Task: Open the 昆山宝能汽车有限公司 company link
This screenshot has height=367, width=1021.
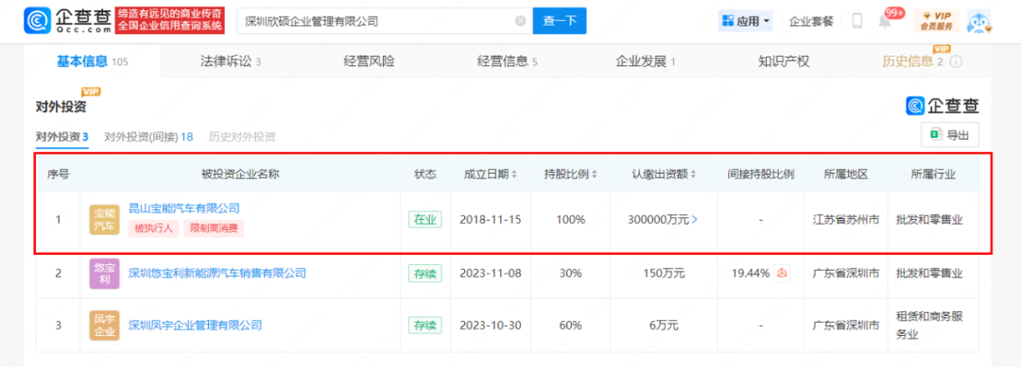Action: coord(184,209)
